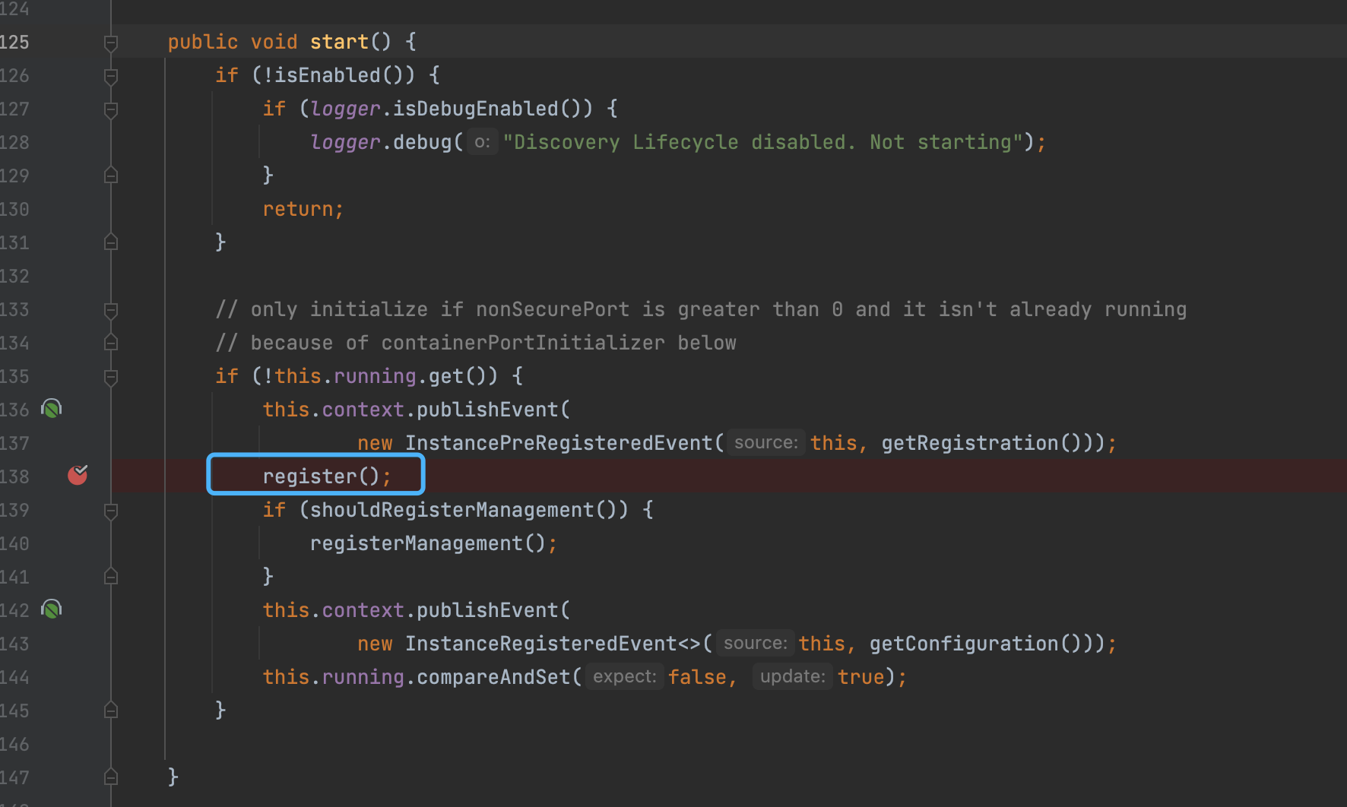Click the registerManagement() method call

point(416,543)
